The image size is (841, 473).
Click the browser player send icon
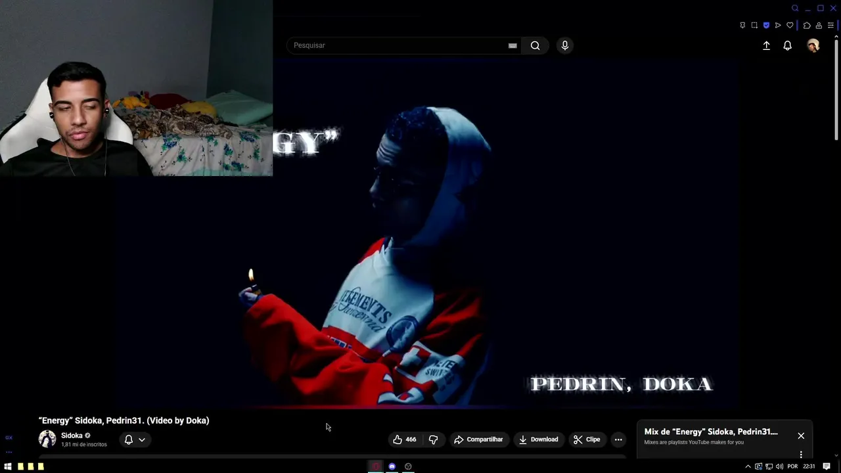tap(778, 26)
